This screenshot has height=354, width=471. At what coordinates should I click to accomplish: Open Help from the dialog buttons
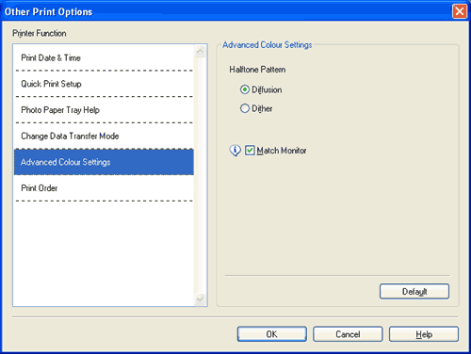(424, 334)
